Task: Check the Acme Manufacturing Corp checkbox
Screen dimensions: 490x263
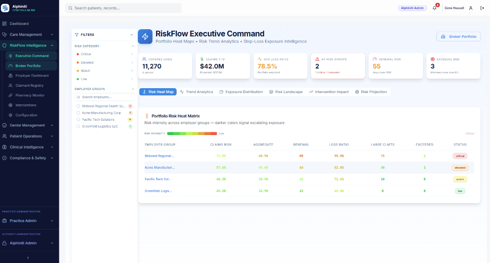Action: tap(78, 113)
